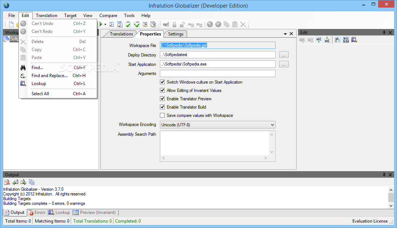Click the Workspace File input field
Image resolution: width=397 pixels, height=228 pixels.
[218, 45]
